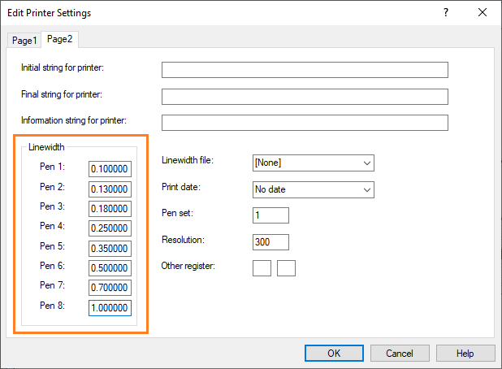502x369 pixels.
Task: Open Help from the dialog button
Action: tap(465, 354)
